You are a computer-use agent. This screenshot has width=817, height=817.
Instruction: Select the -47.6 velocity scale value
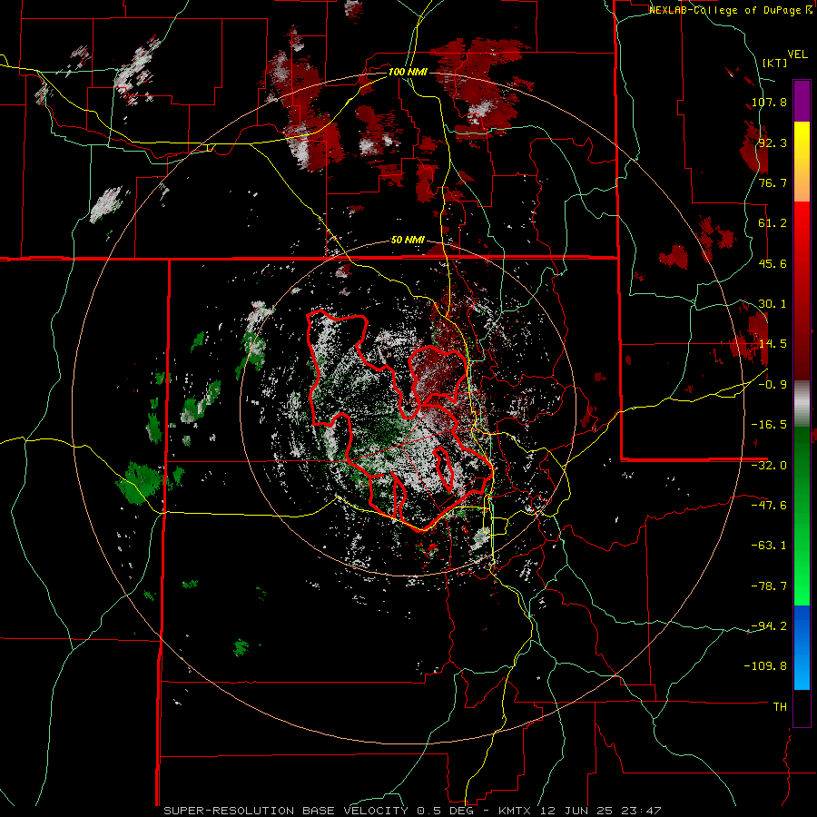769,506
